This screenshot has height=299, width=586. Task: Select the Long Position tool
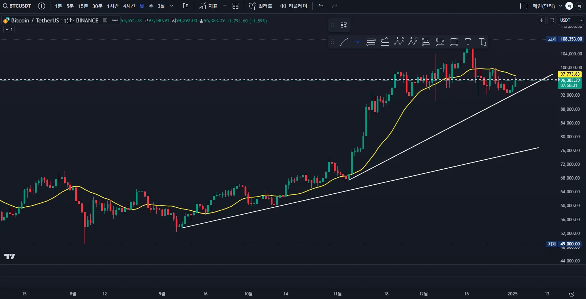(426, 42)
